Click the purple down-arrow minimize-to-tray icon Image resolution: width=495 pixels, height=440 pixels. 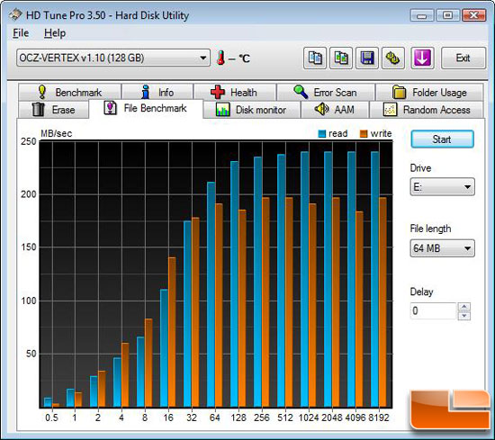point(422,58)
